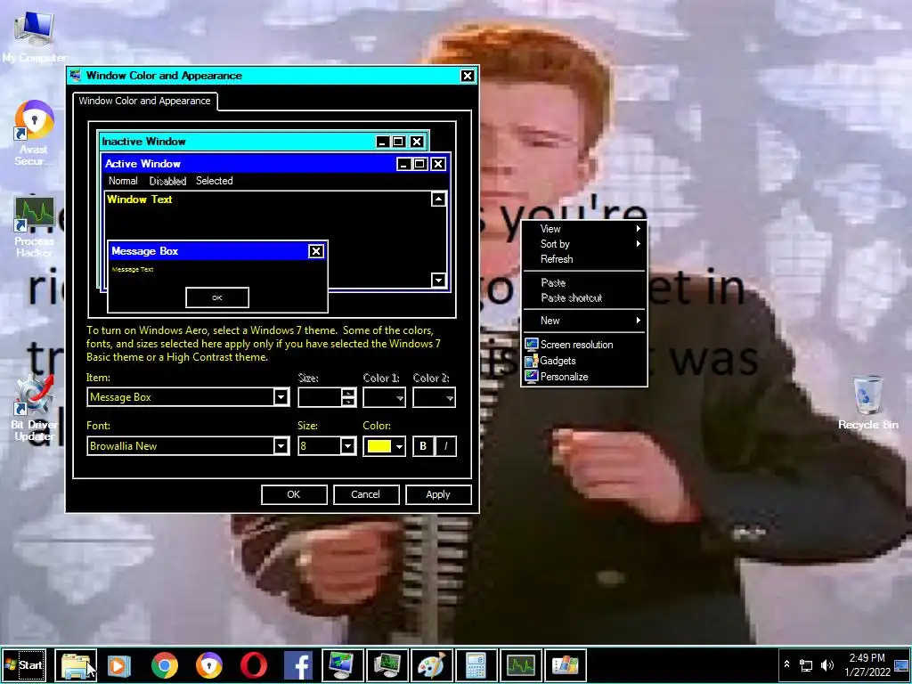Click the Window Color and Appearance tab
Viewport: 912px width, 684px height.
click(x=145, y=101)
